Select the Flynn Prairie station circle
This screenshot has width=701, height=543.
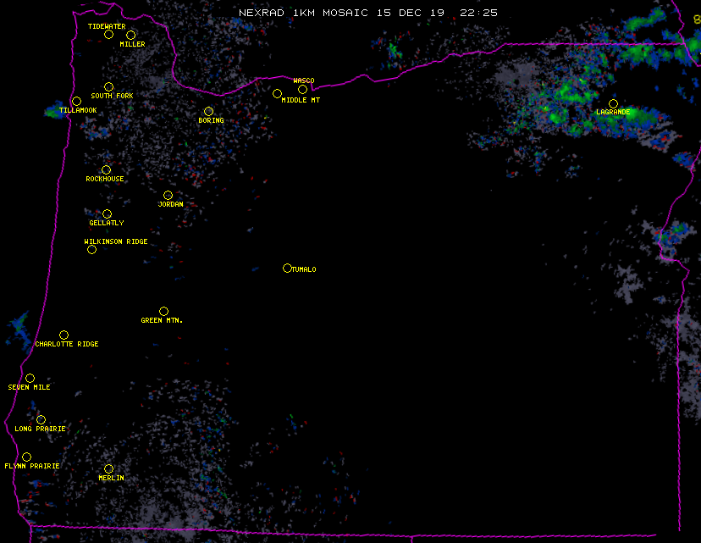26,457
